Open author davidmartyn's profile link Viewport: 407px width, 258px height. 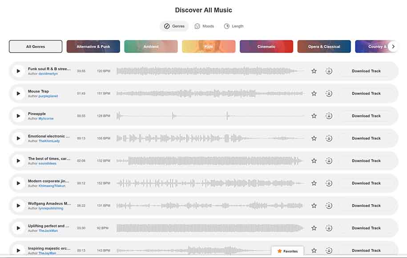(x=48, y=74)
